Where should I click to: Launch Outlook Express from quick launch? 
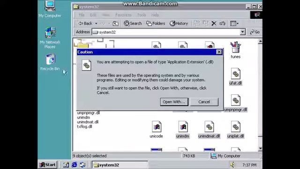pos(82,165)
